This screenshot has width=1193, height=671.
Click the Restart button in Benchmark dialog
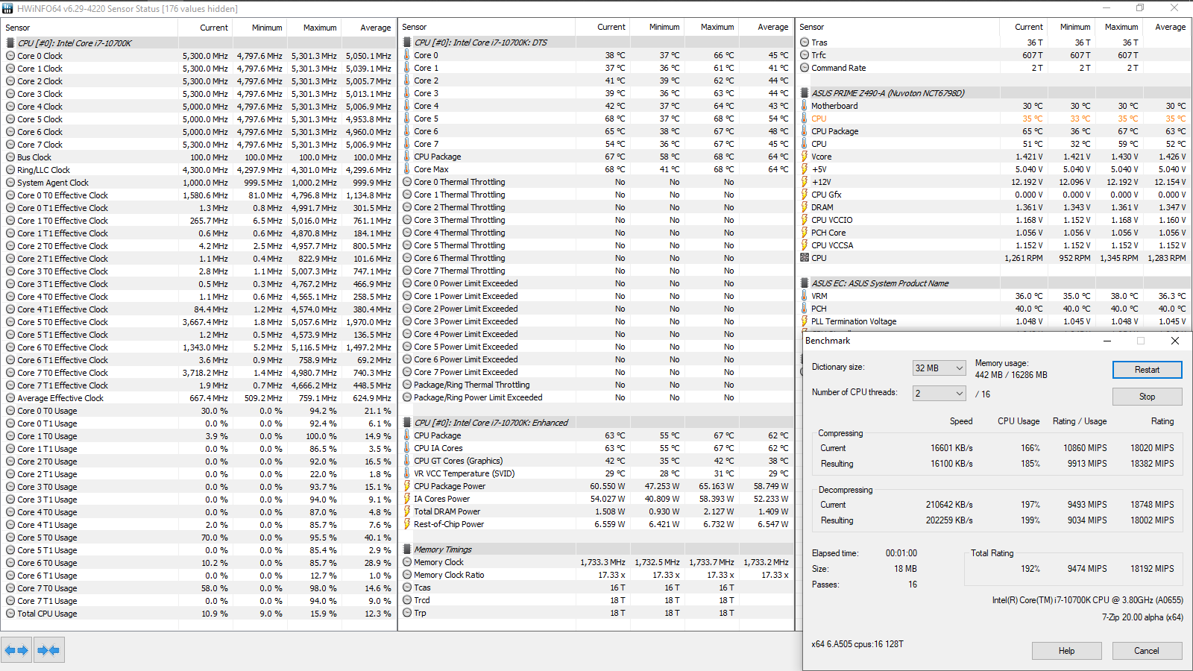[1147, 370]
